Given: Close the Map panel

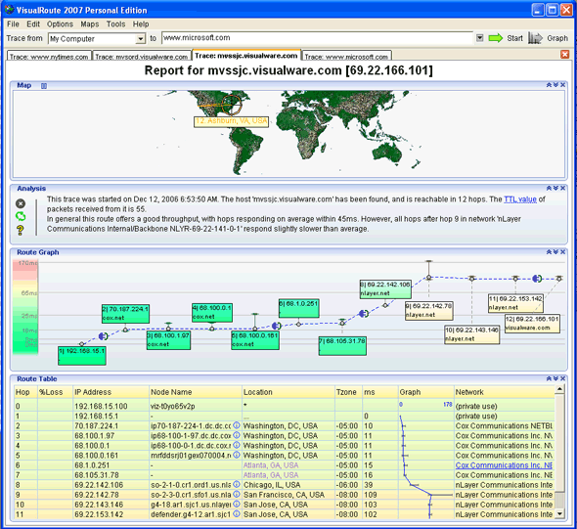Looking at the screenshot, I should 562,85.
